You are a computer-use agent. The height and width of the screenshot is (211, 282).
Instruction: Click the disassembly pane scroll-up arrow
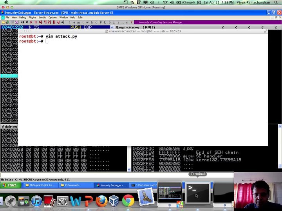coord(112,27)
